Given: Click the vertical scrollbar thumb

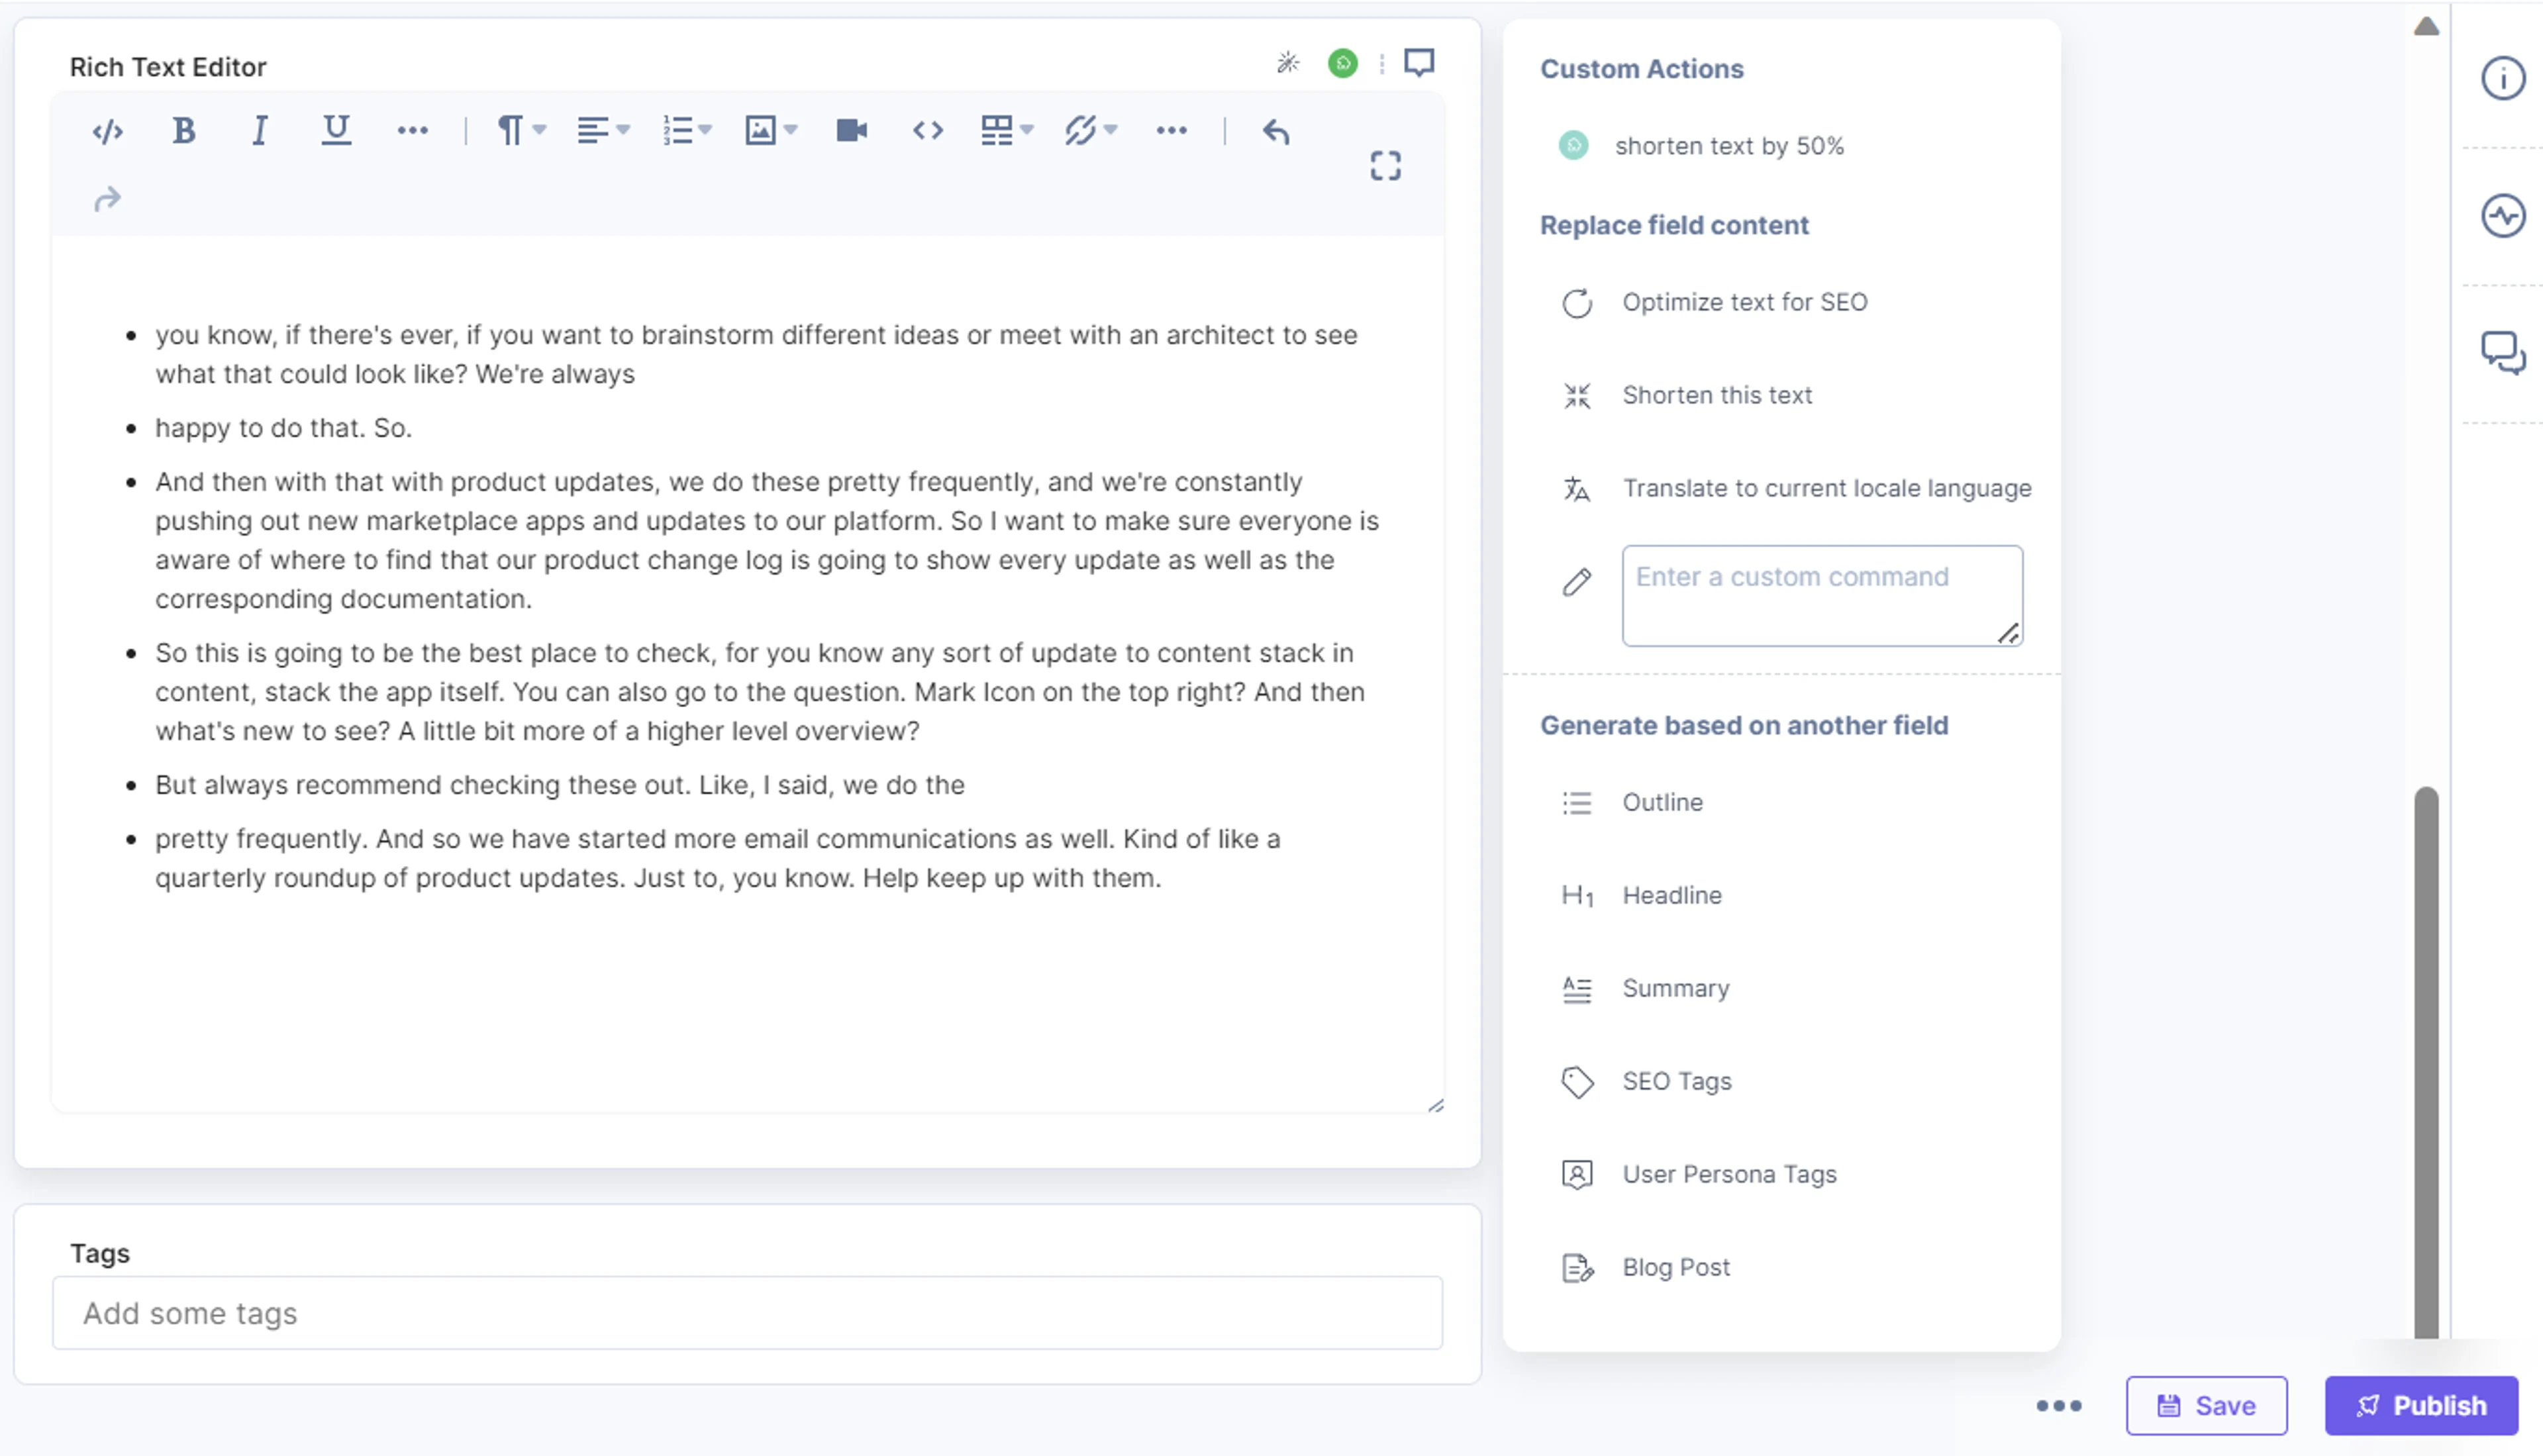Looking at the screenshot, I should pos(2426,1063).
